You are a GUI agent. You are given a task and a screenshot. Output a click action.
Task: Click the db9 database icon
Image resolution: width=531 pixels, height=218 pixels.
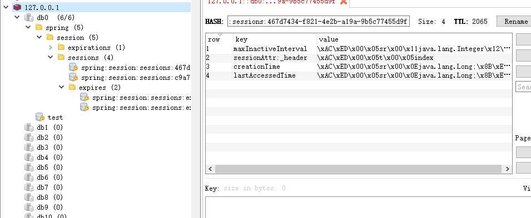(29, 207)
